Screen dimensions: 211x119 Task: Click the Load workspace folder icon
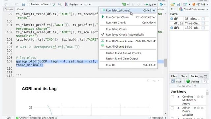pyautogui.click(x=173, y=4)
